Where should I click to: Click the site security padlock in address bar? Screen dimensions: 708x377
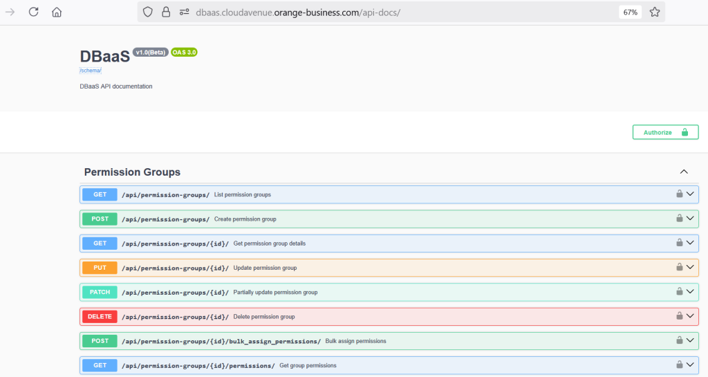click(165, 12)
